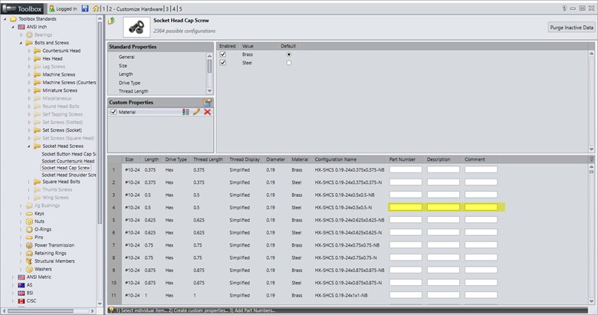Delete the Material property with red X
Viewport: 598px width, 315px height.
(x=207, y=112)
